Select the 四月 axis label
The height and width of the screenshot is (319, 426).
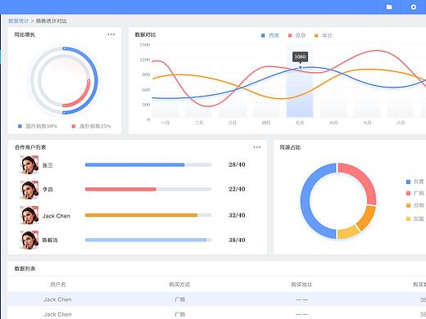coord(266,123)
